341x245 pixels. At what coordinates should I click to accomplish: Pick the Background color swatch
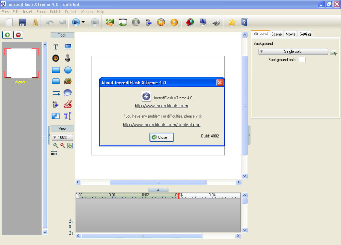click(x=302, y=60)
